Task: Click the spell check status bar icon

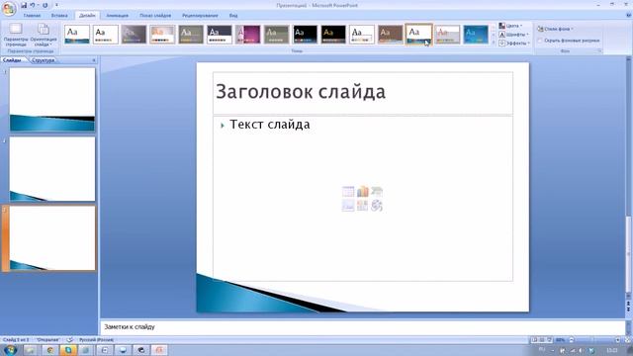Action: tap(70, 340)
